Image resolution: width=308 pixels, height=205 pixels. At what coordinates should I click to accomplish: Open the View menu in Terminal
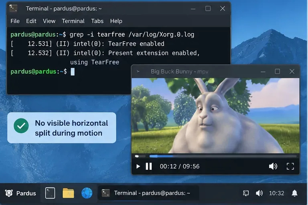pos(49,21)
